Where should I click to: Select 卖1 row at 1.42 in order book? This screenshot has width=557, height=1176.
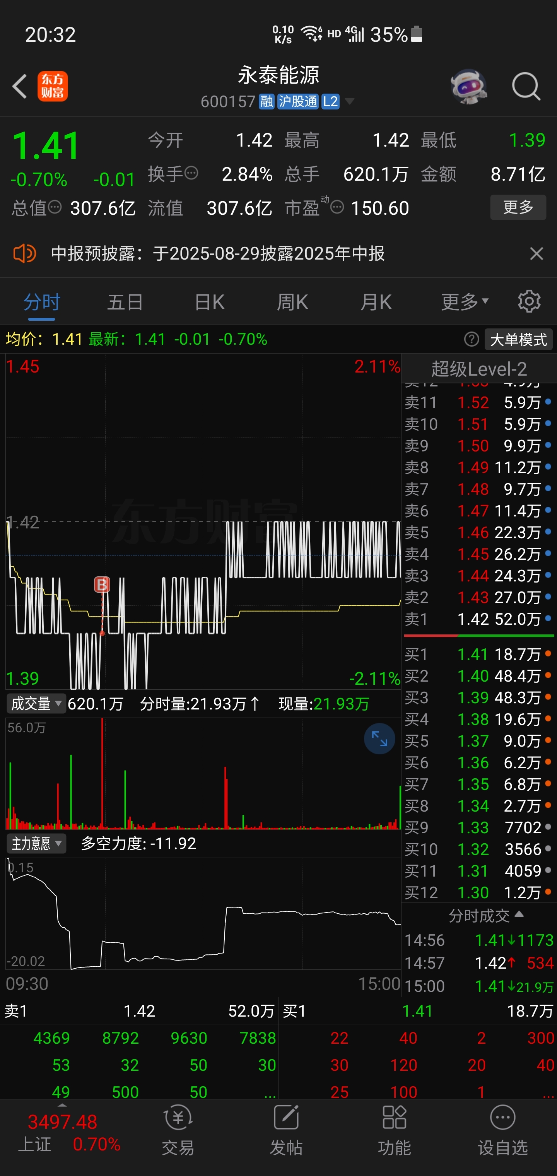coord(478,619)
